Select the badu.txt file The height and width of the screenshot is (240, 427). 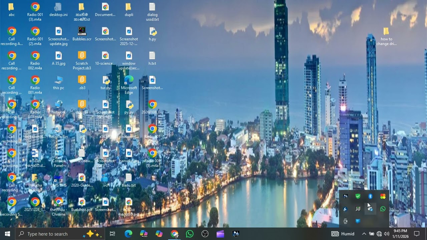point(129,180)
